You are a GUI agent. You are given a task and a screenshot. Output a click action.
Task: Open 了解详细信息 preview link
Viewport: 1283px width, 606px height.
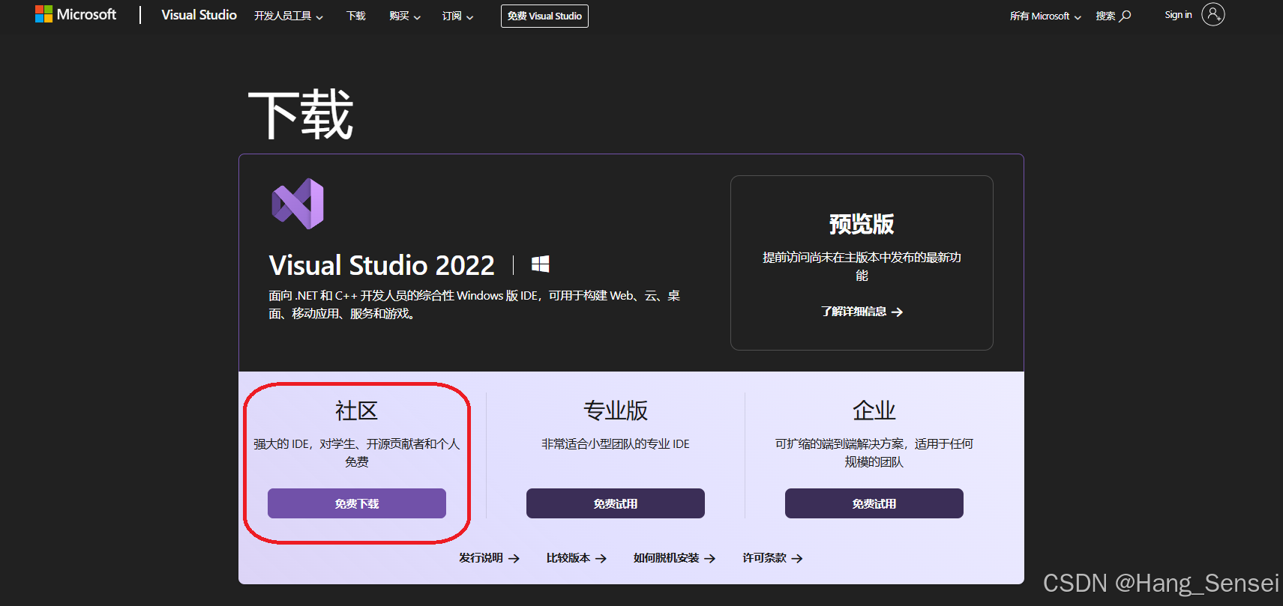pos(862,312)
